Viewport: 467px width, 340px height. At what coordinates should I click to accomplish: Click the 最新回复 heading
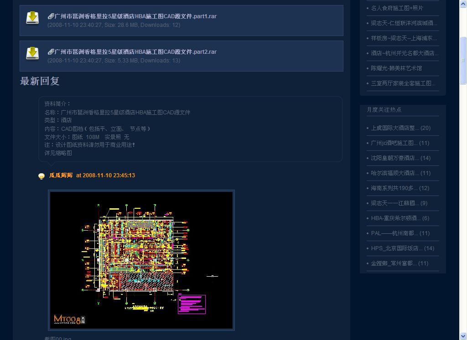click(40, 81)
